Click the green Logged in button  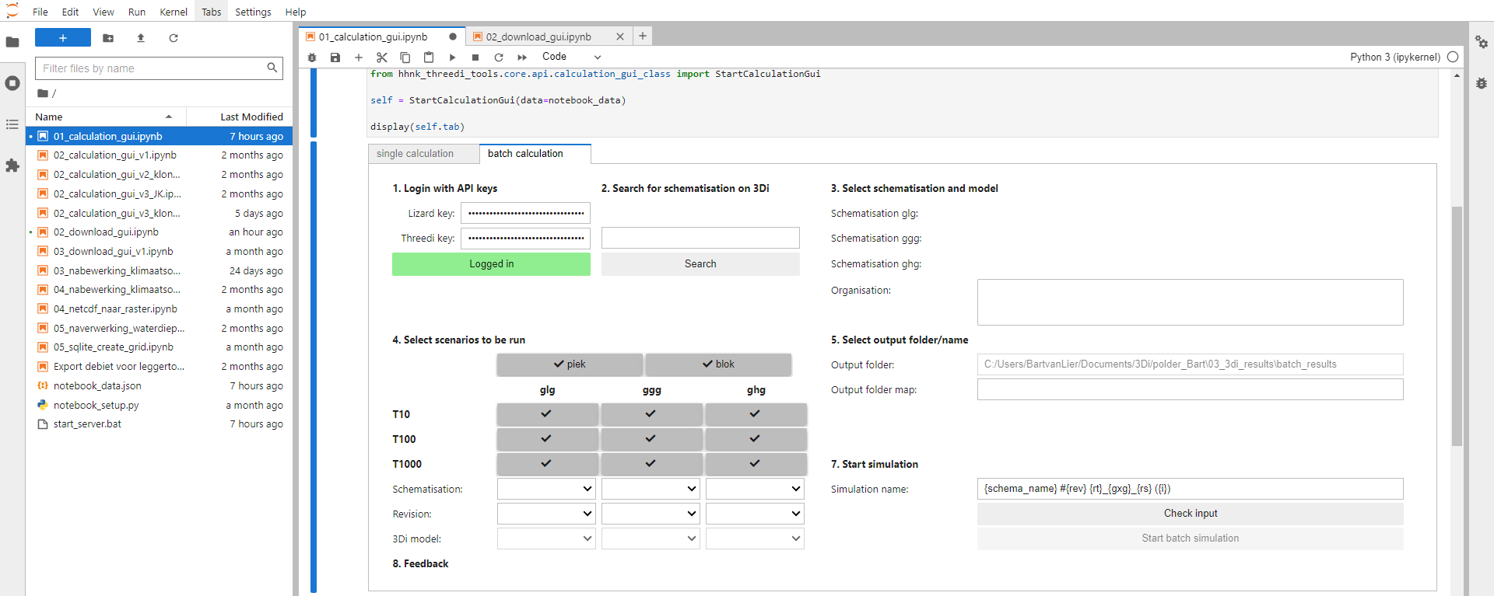click(x=491, y=264)
